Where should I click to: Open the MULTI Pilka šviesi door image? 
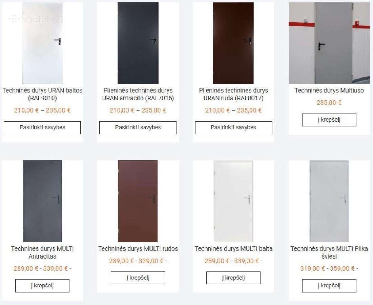click(329, 201)
